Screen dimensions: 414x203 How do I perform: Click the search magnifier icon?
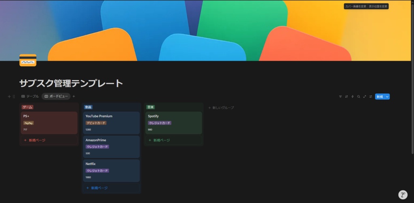(x=359, y=96)
